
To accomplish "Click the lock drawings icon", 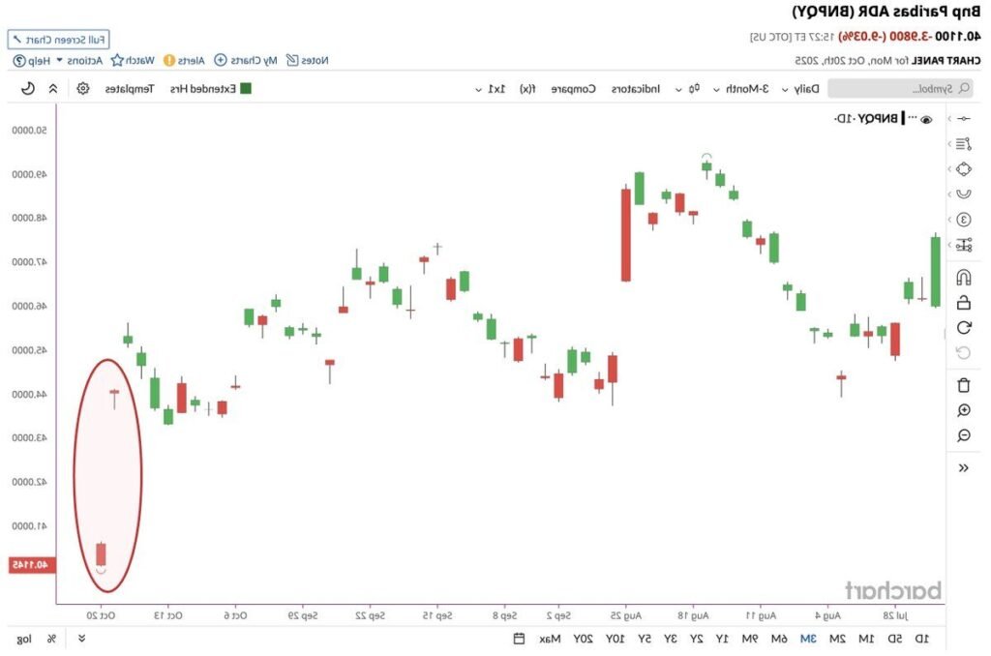I will (963, 303).
